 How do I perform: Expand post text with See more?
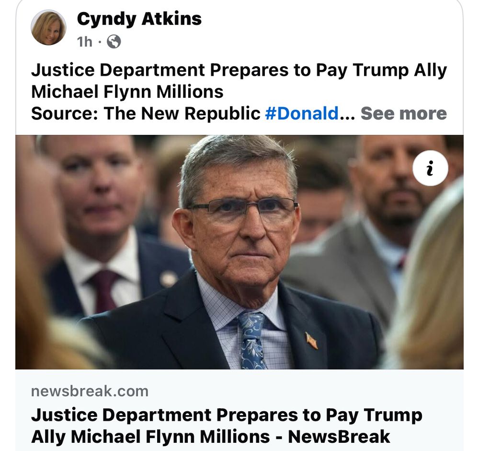point(403,114)
